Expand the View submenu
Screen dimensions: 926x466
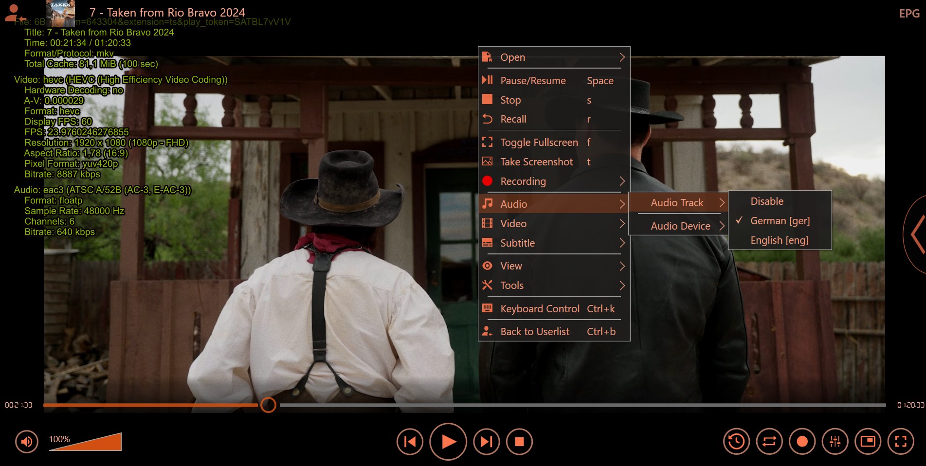554,266
